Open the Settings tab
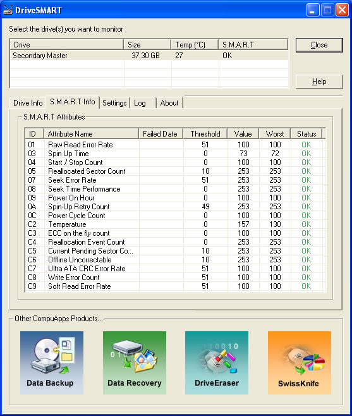Image resolution: width=352 pixels, height=416 pixels. pyautogui.click(x=114, y=103)
